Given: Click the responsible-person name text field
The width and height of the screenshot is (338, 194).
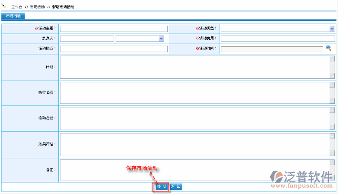Looking at the screenshot, I should point(87,39).
